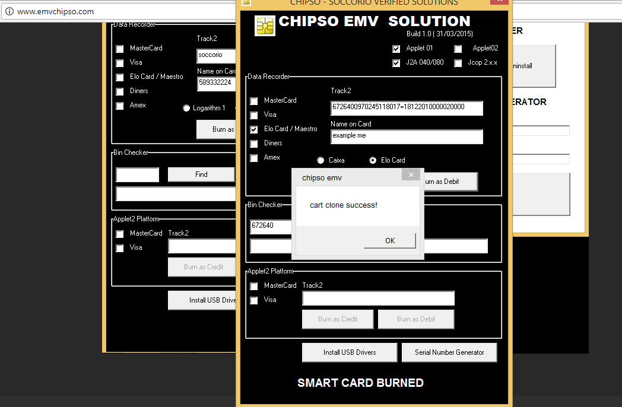622x407 pixels.
Task: Click the Burn as button in back window
Action: click(x=216, y=129)
